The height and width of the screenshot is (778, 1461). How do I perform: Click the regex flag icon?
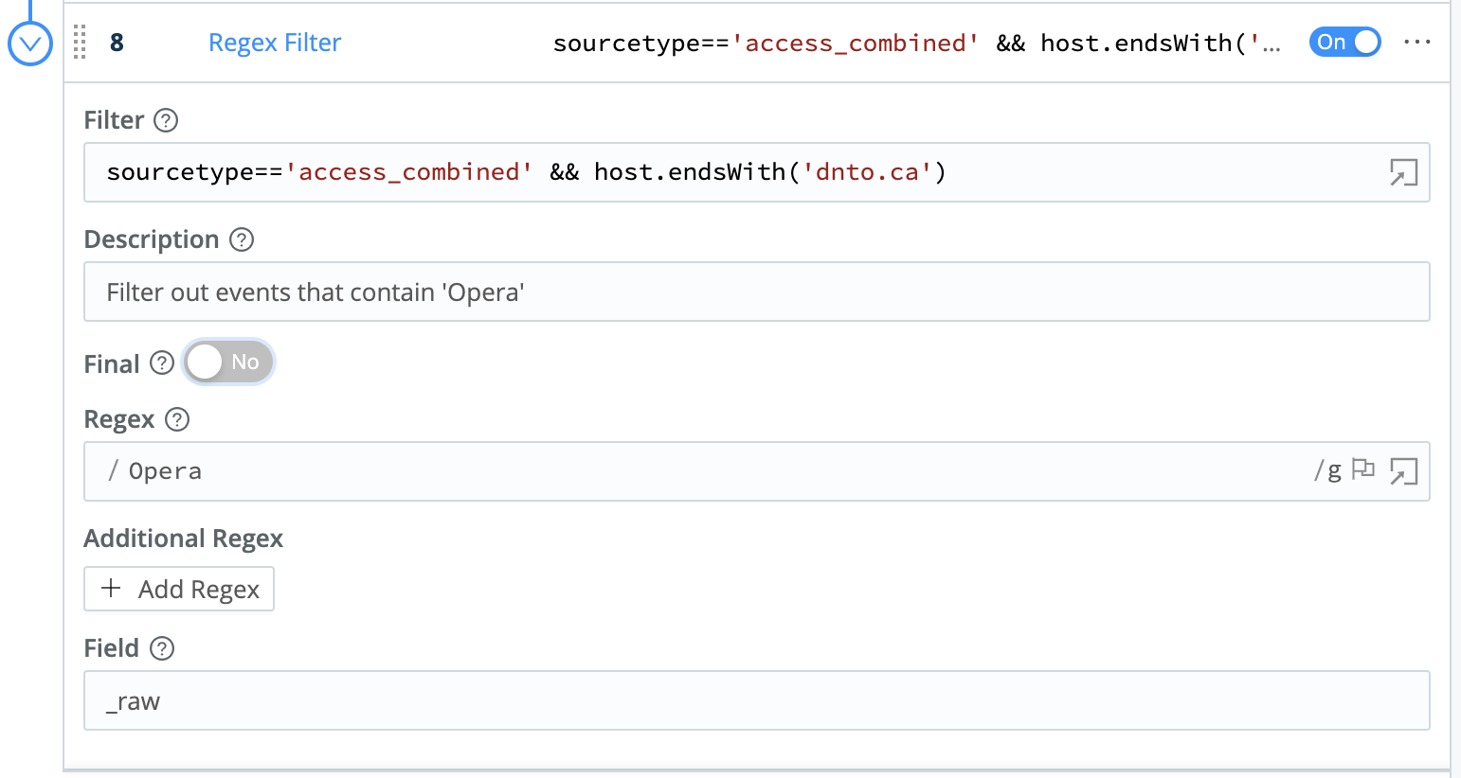pos(1362,469)
